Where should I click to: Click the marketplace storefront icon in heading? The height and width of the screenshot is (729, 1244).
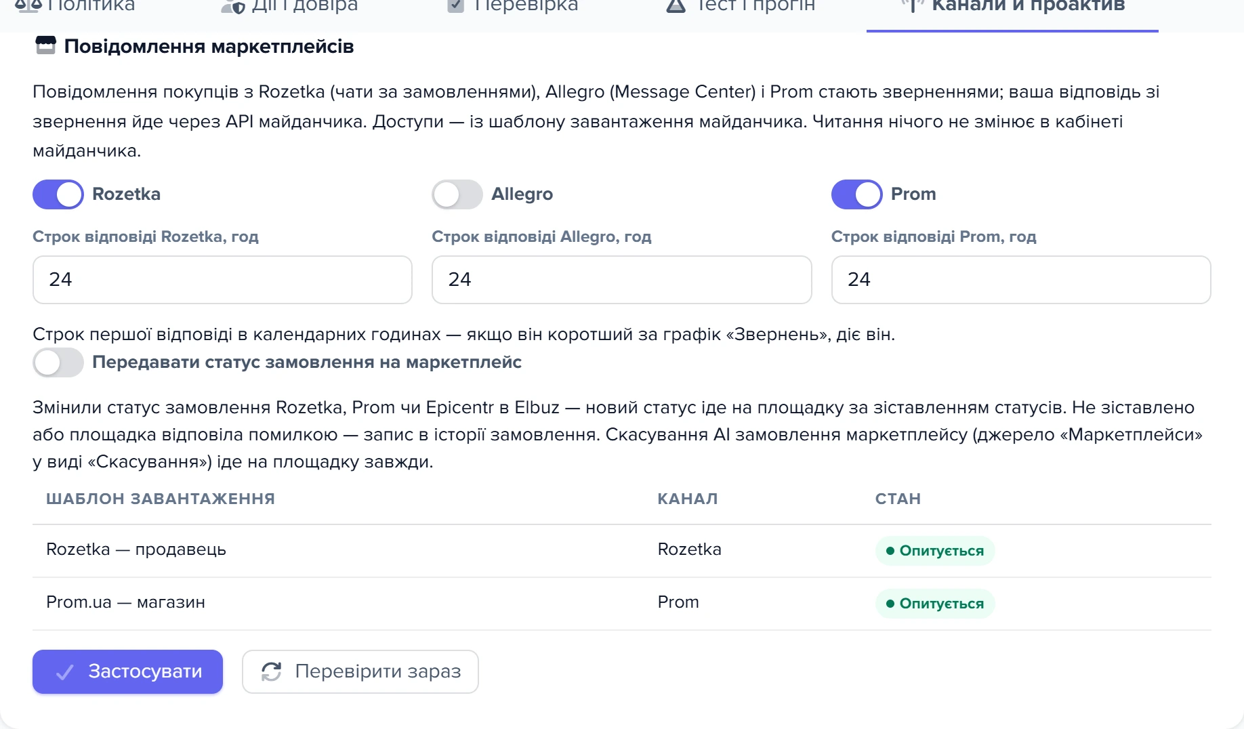[x=45, y=46]
